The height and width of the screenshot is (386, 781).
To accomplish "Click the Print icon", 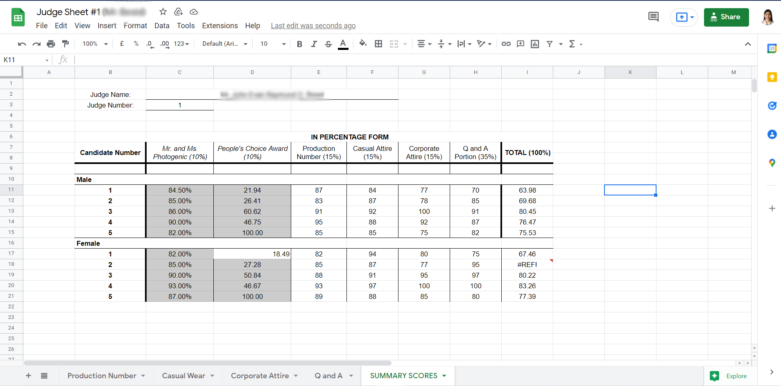I will tap(51, 44).
